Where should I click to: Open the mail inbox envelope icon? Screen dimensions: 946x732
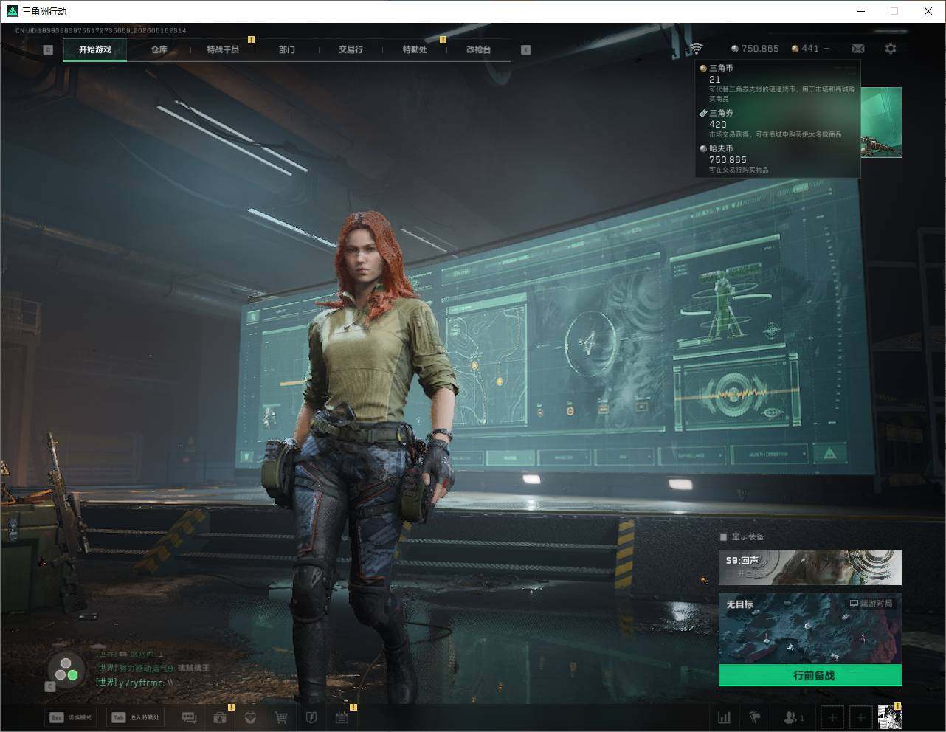858,49
